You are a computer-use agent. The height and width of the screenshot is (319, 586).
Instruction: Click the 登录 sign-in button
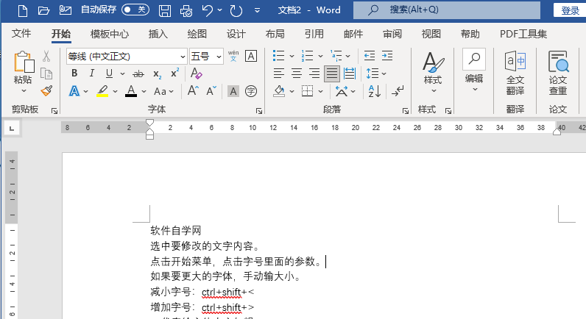pyautogui.click(x=570, y=10)
